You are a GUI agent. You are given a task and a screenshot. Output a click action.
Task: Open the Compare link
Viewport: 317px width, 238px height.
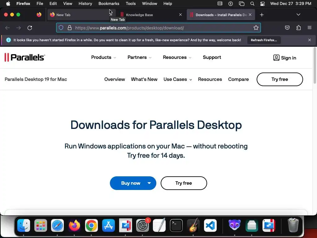pyautogui.click(x=238, y=79)
